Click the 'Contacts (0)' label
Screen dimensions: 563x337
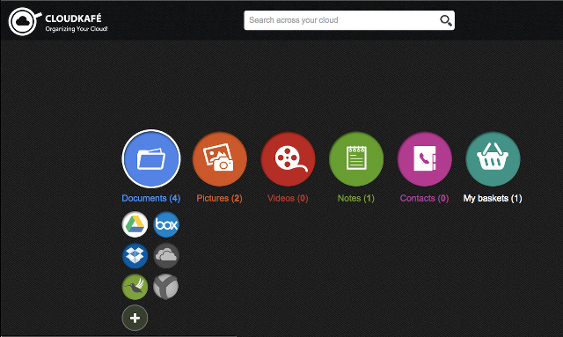[424, 198]
